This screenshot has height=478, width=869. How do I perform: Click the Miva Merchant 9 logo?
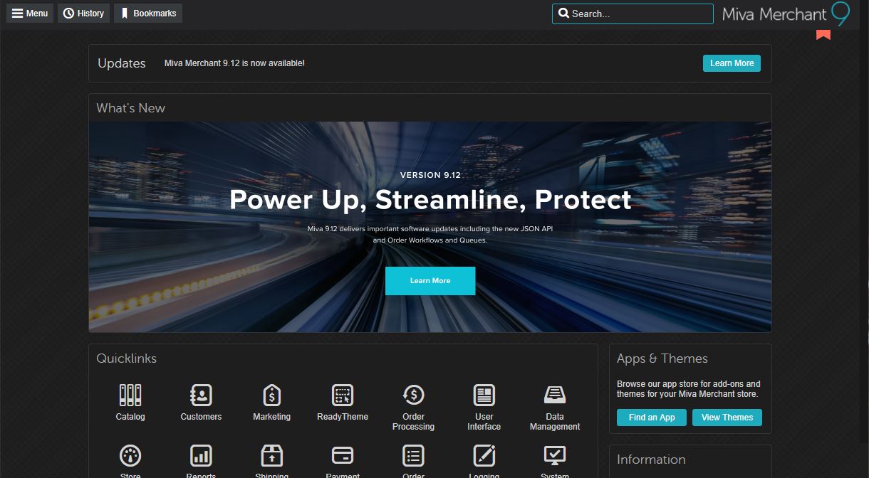(786, 14)
